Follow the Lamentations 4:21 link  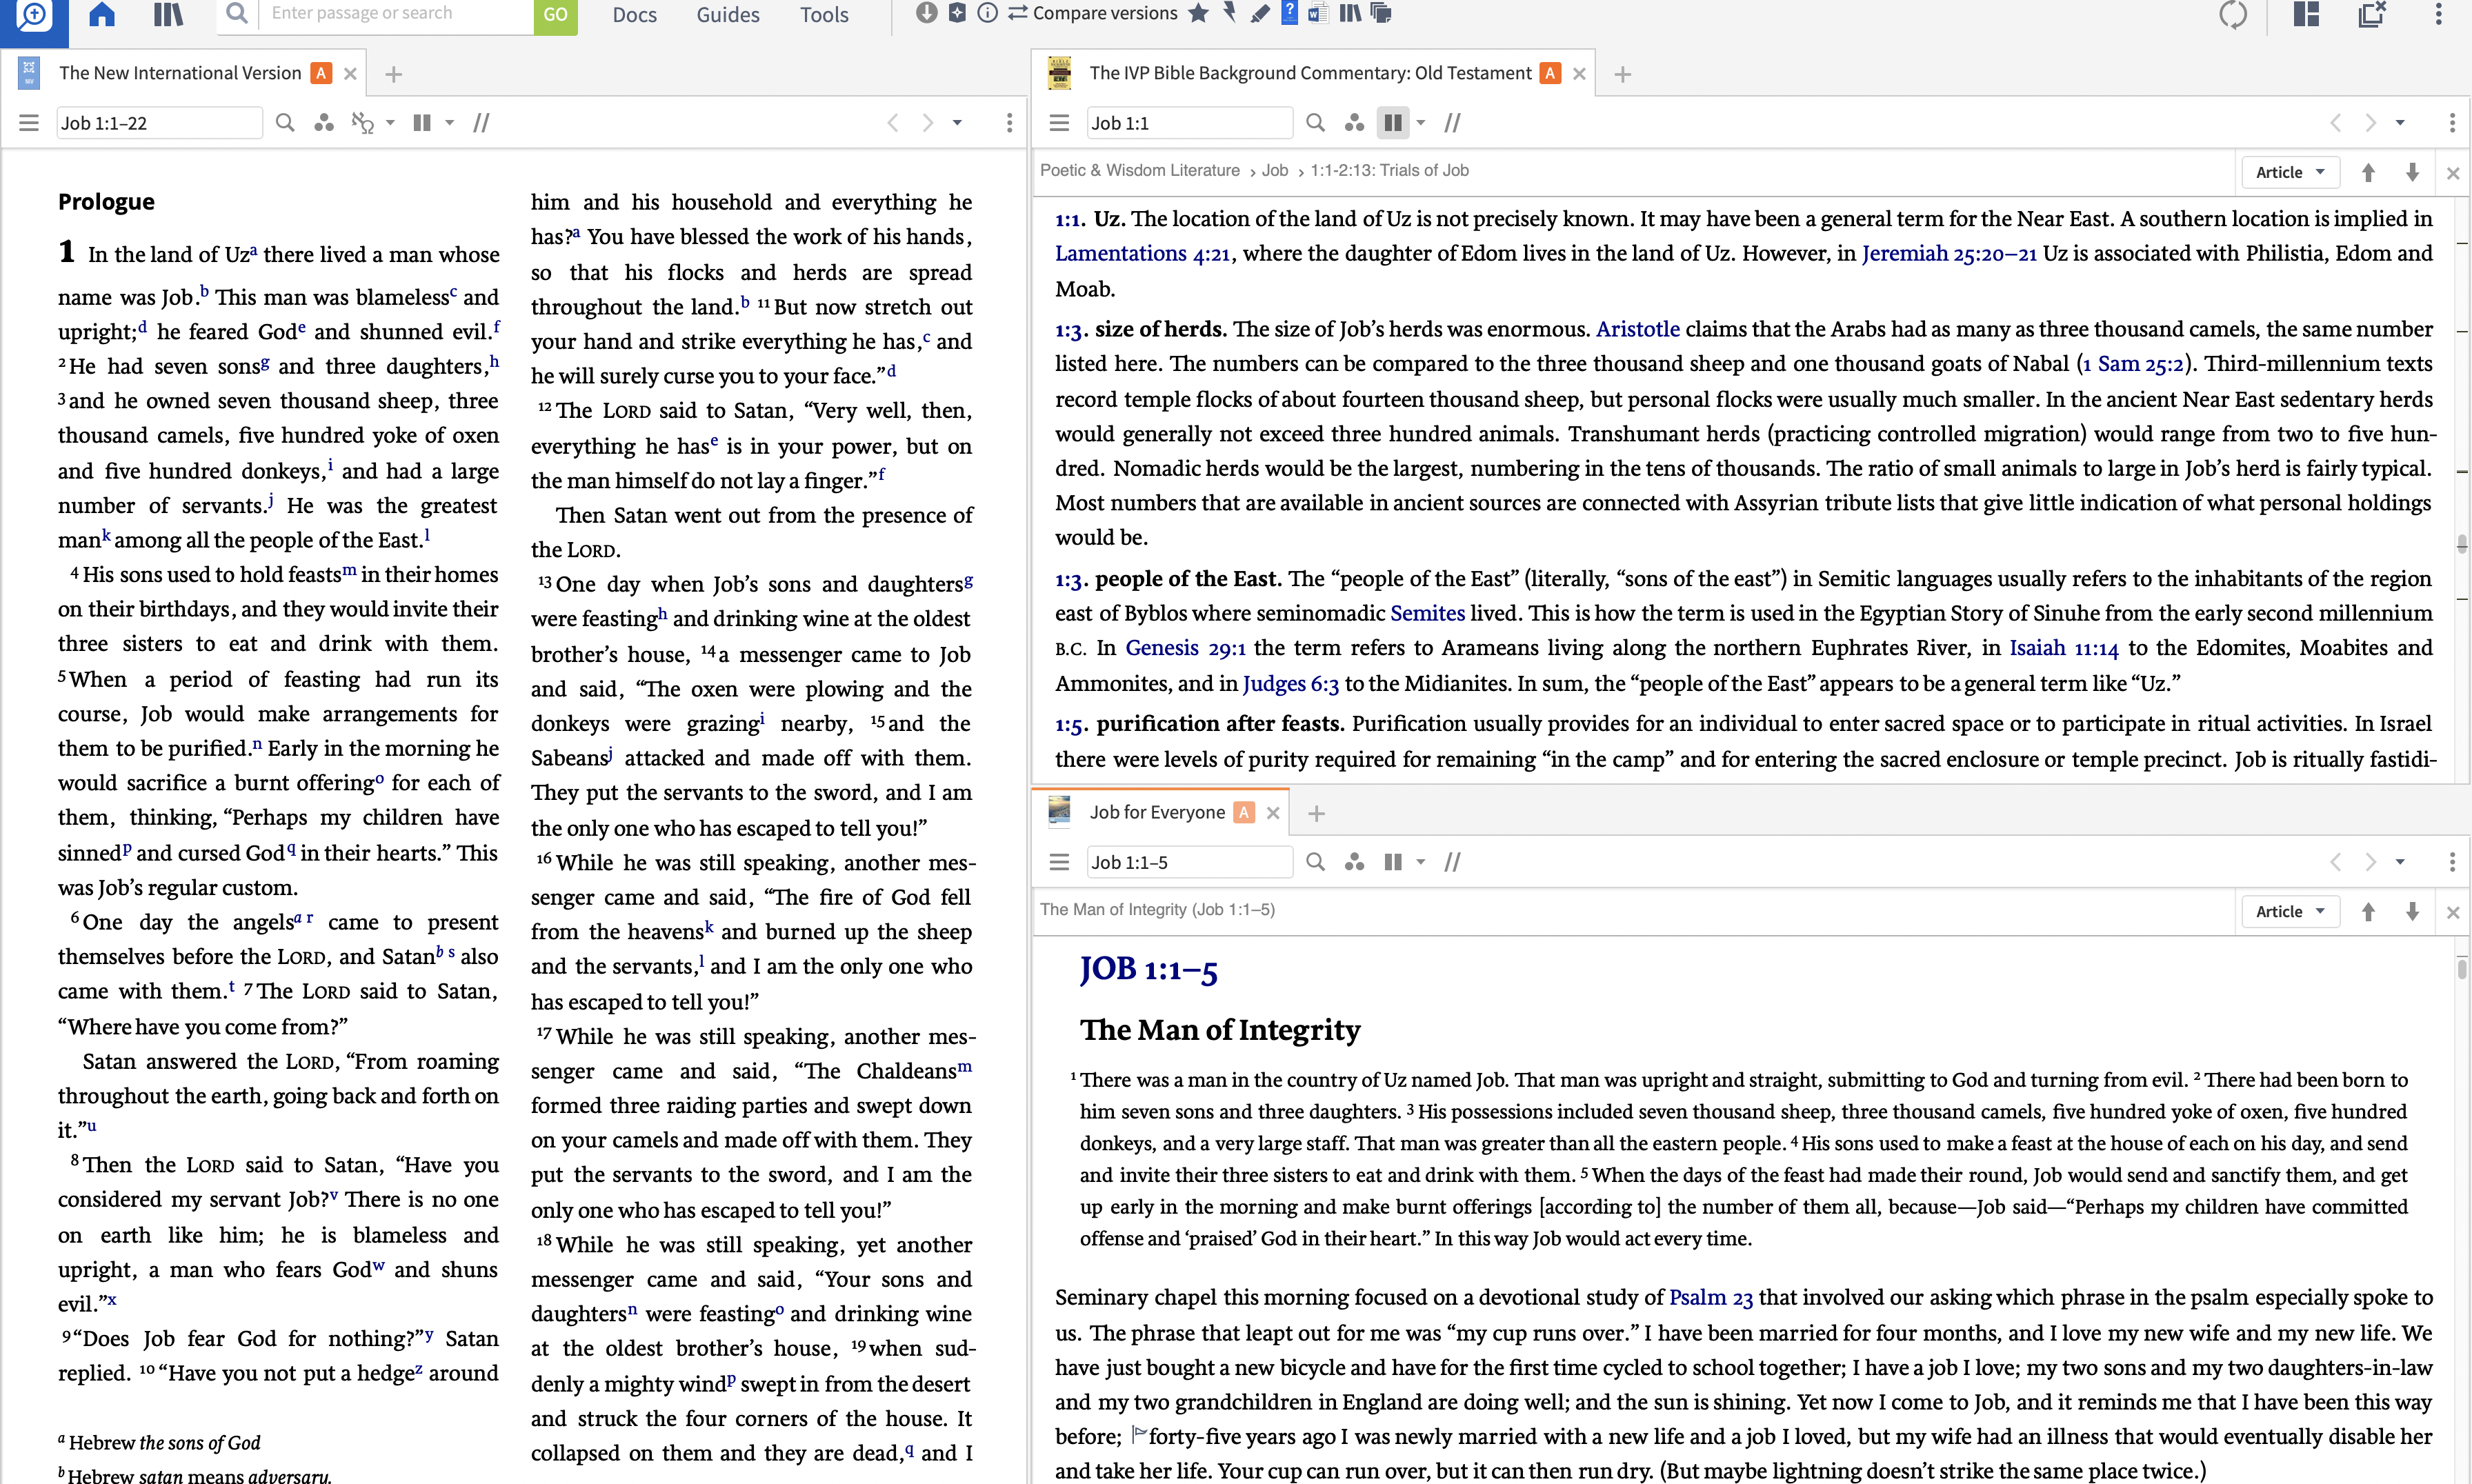tap(1142, 254)
